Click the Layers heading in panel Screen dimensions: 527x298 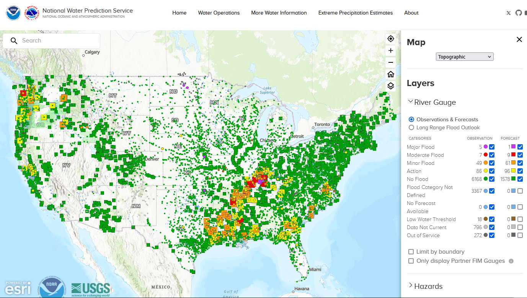click(x=421, y=83)
